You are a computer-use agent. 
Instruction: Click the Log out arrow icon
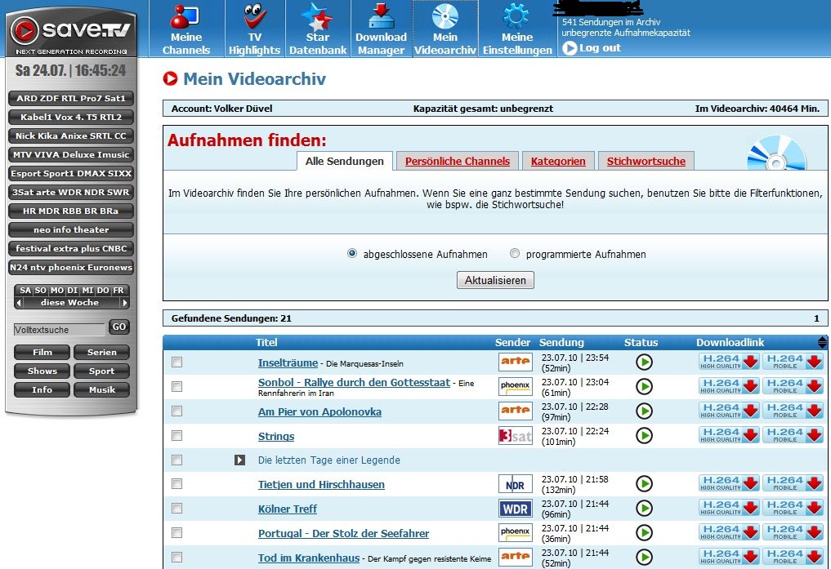click(570, 48)
